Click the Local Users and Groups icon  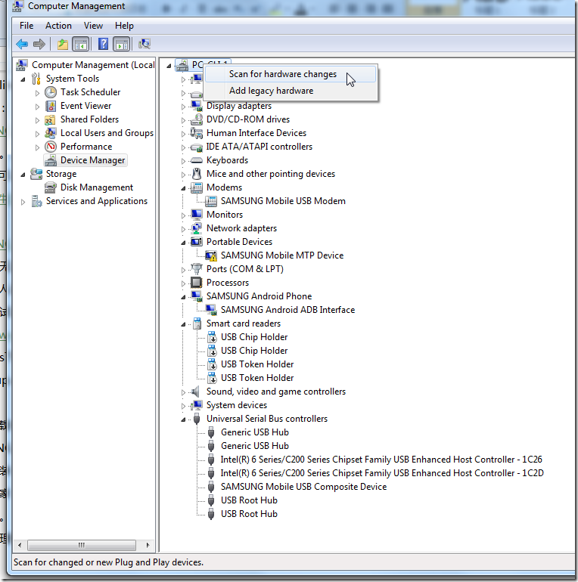click(50, 133)
